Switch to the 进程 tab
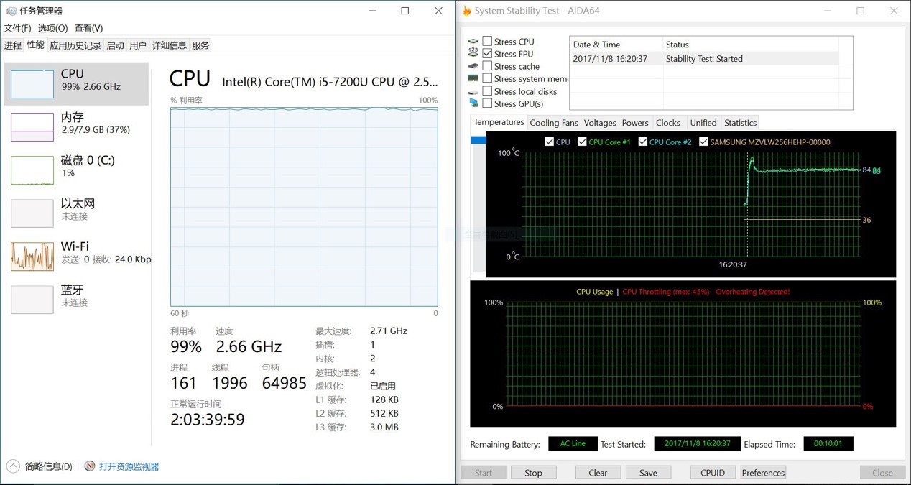The height and width of the screenshot is (485, 911). click(x=13, y=45)
